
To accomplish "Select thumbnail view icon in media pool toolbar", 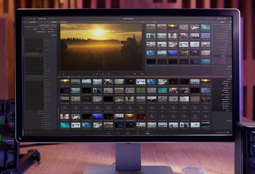I will [69, 77].
